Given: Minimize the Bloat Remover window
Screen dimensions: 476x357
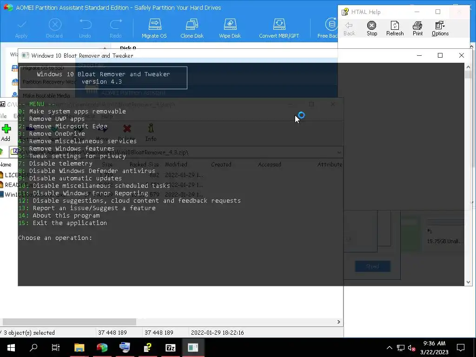Looking at the screenshot, I should coord(419,55).
